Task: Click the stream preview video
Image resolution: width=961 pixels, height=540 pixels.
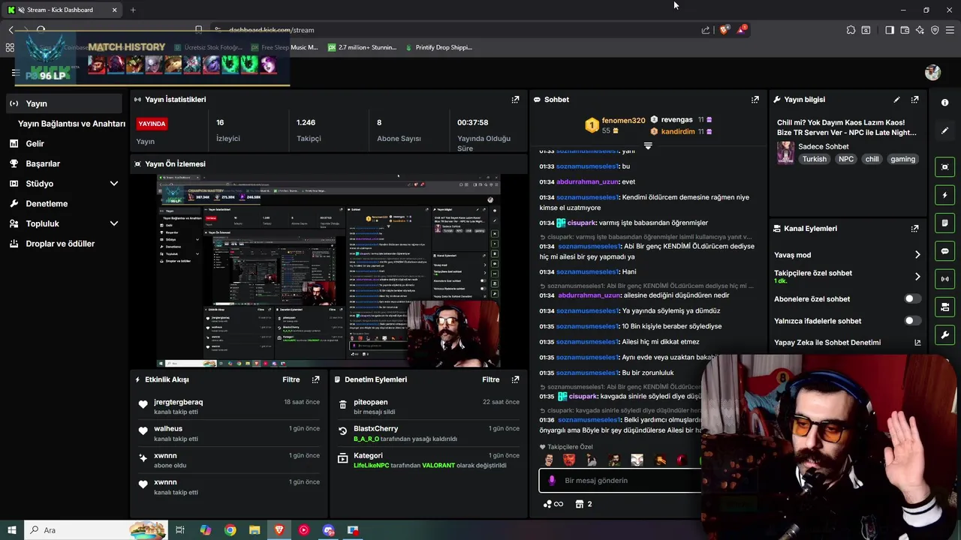Action: 328,271
